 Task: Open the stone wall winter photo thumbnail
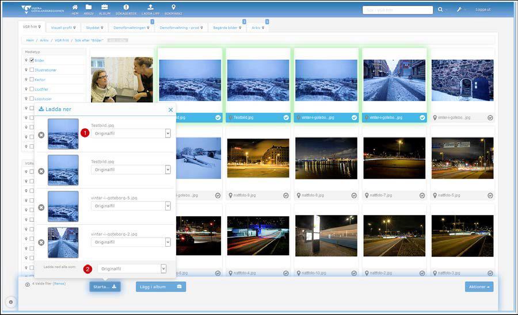(x=463, y=80)
